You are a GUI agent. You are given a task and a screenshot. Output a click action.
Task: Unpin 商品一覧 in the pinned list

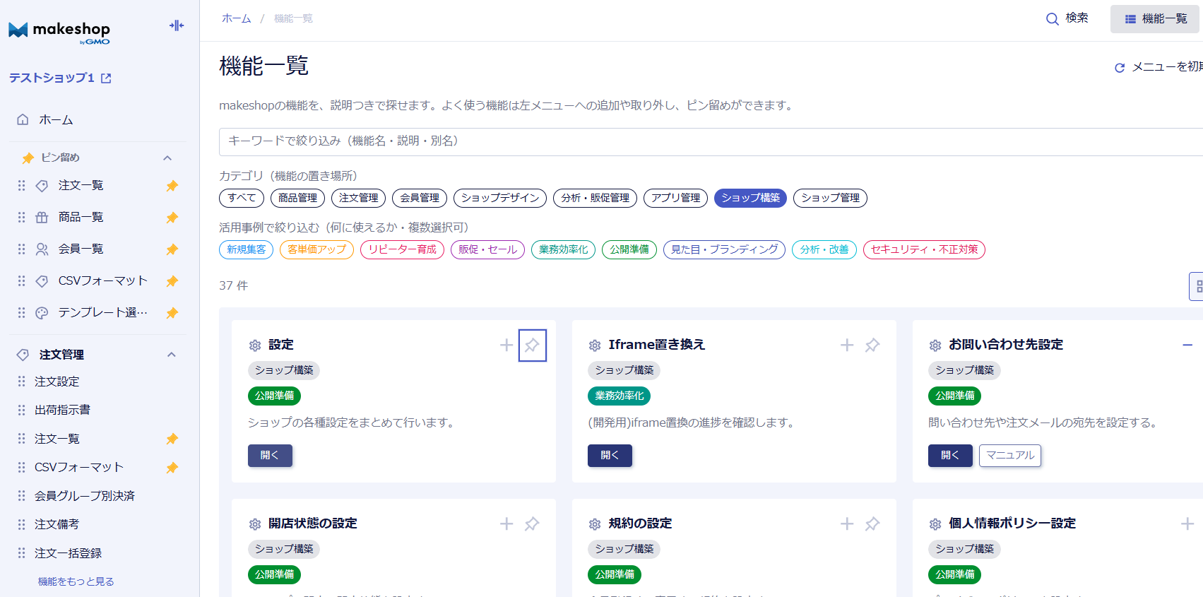172,218
